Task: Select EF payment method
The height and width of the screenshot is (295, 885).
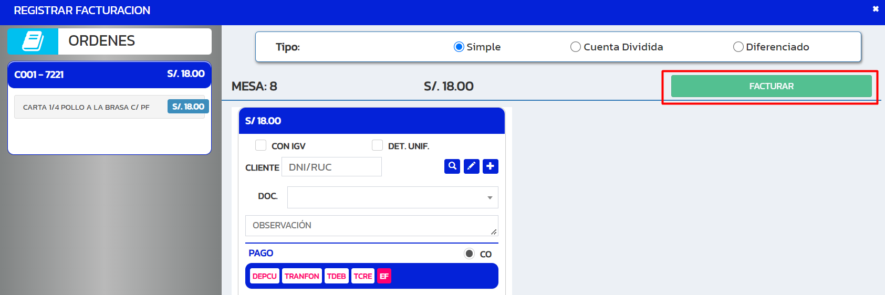Action: pos(384,276)
